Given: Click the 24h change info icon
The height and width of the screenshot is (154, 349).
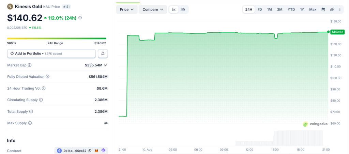Looking at the screenshot, I should point(80,18).
